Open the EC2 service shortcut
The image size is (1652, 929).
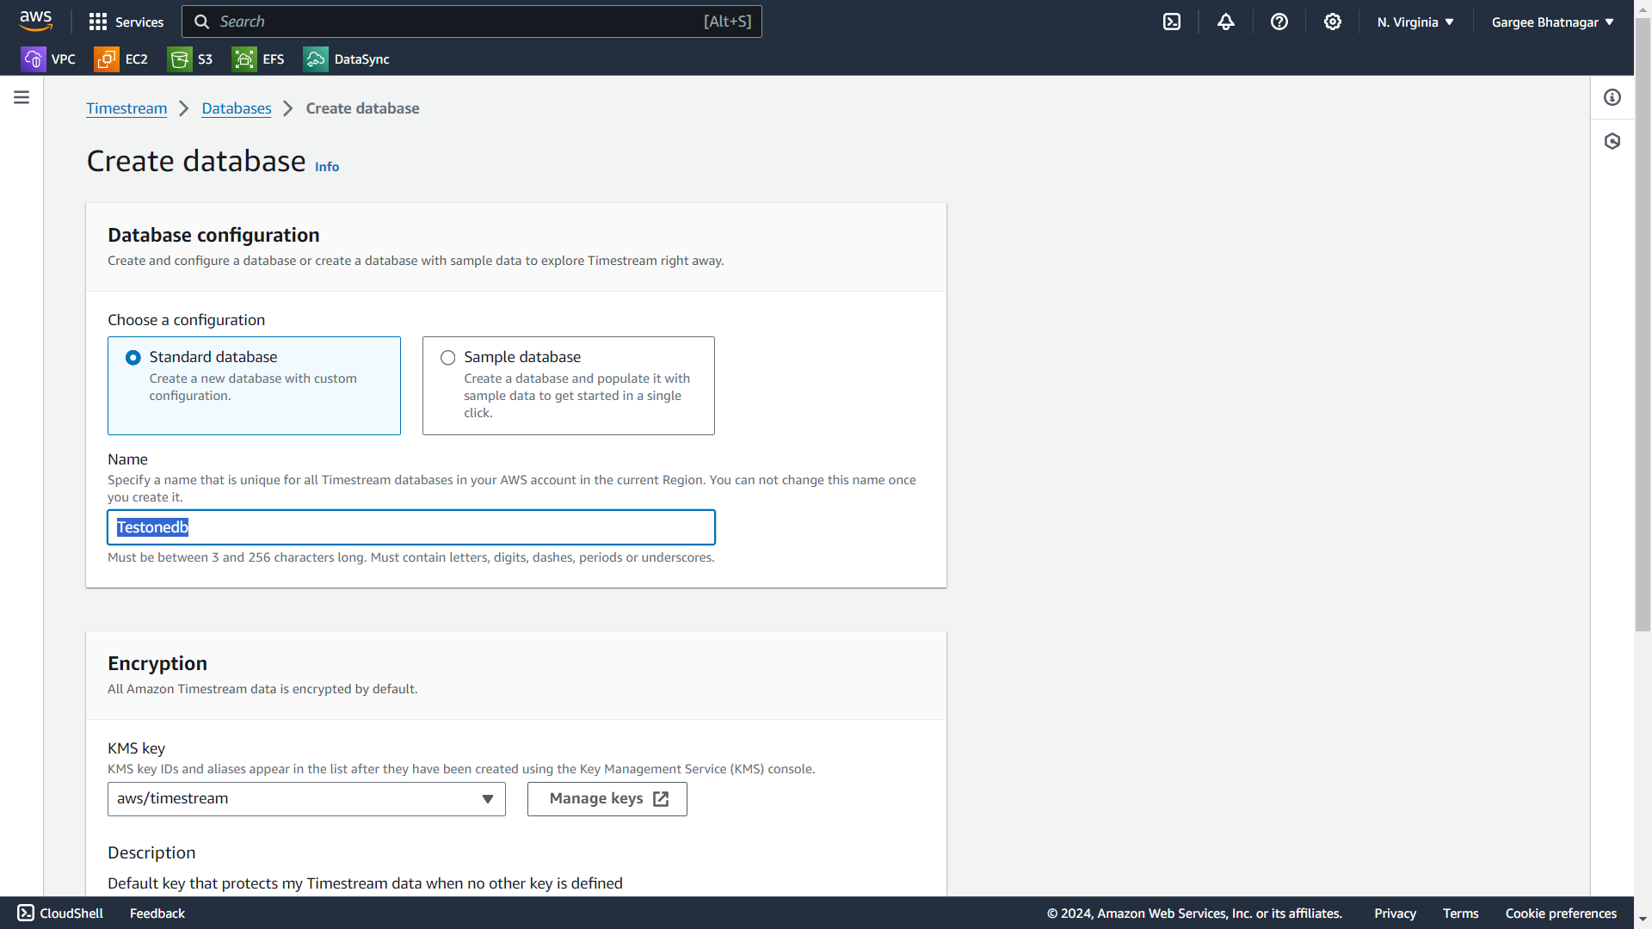[x=121, y=59]
